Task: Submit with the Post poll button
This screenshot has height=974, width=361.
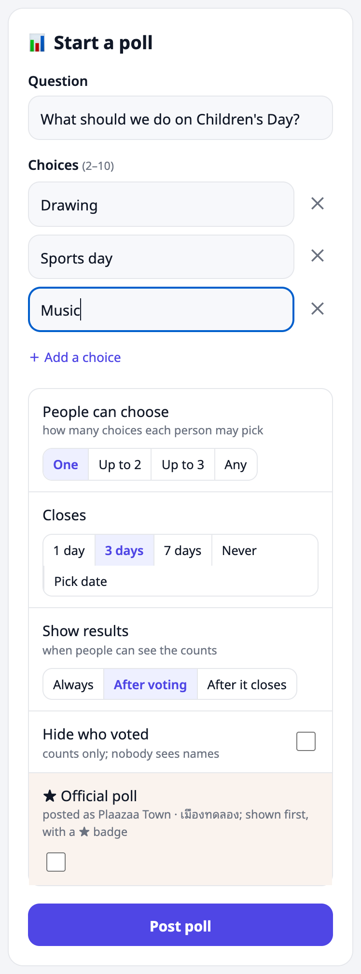Action: click(180, 925)
